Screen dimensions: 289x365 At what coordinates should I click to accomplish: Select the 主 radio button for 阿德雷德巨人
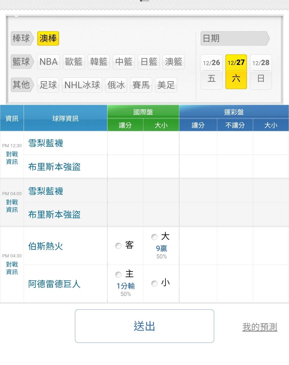119,274
